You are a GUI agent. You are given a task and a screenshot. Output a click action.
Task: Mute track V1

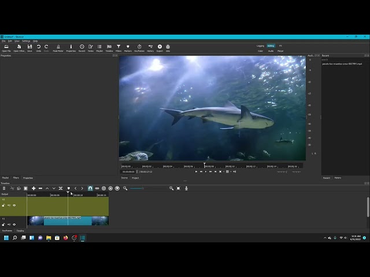9,224
